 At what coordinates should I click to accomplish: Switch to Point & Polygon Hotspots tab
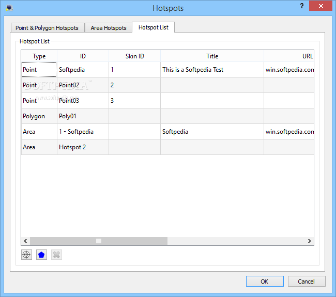click(x=47, y=28)
